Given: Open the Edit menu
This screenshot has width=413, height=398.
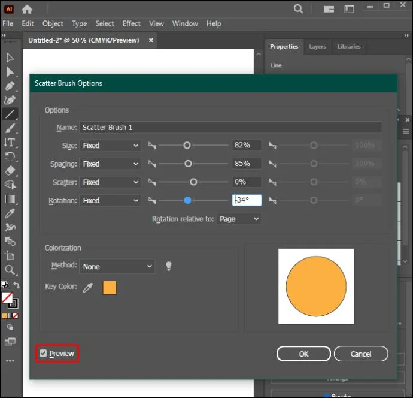Looking at the screenshot, I should point(28,24).
